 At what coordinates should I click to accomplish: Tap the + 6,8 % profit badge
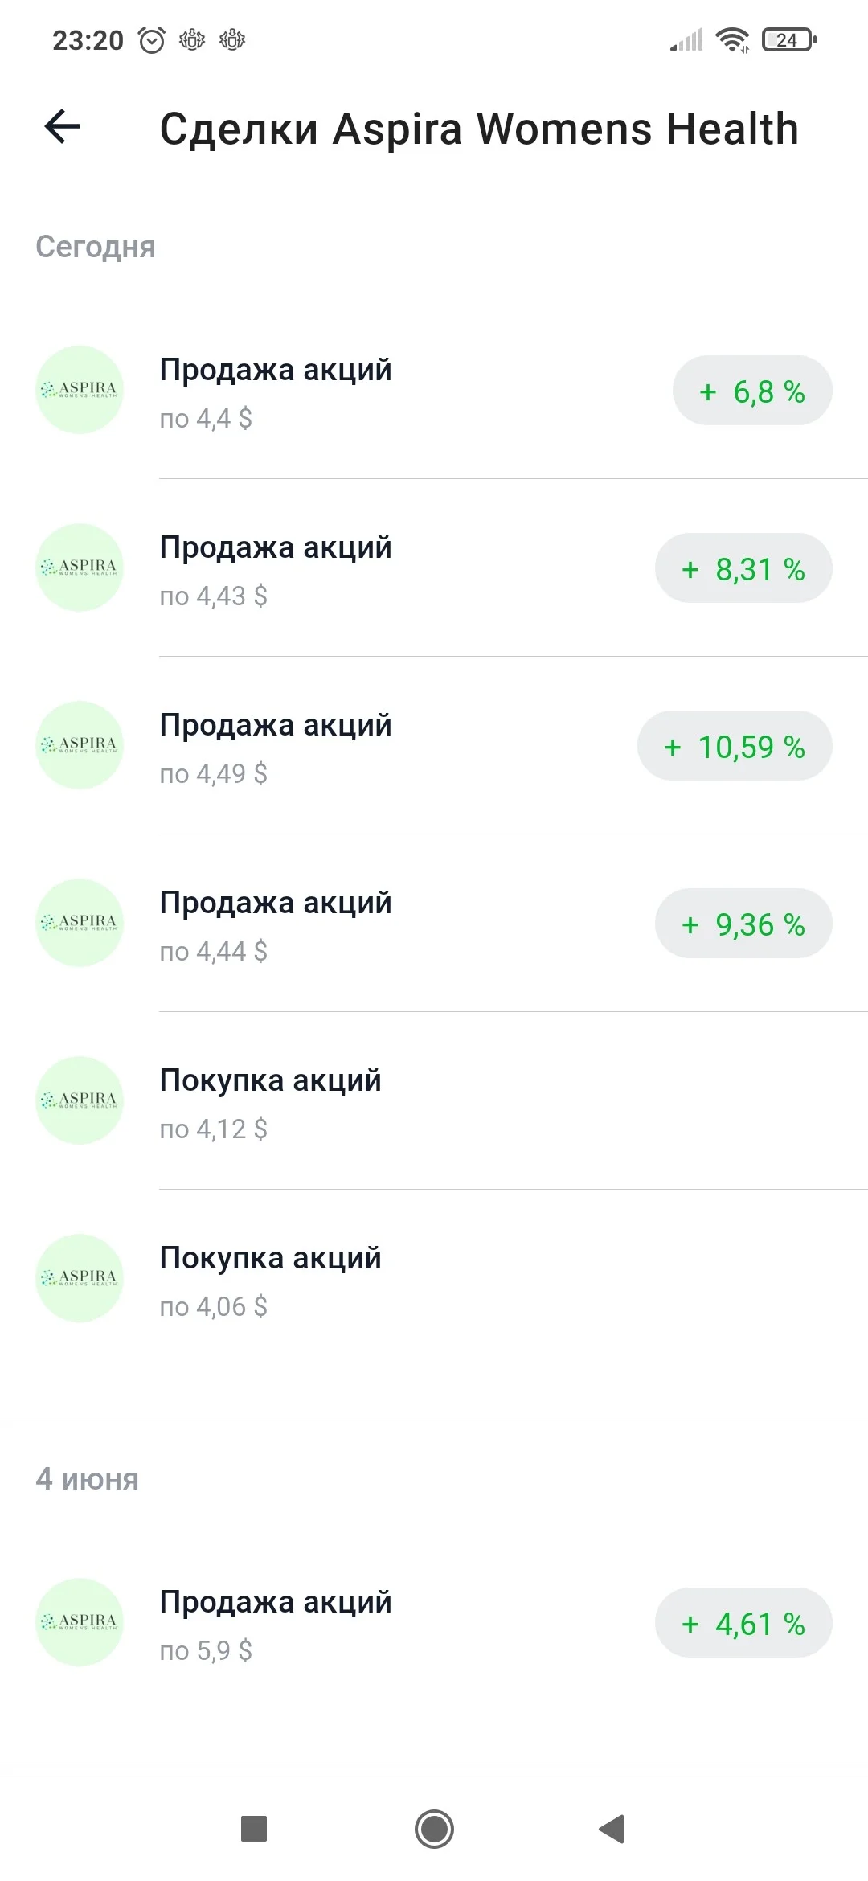tap(752, 391)
